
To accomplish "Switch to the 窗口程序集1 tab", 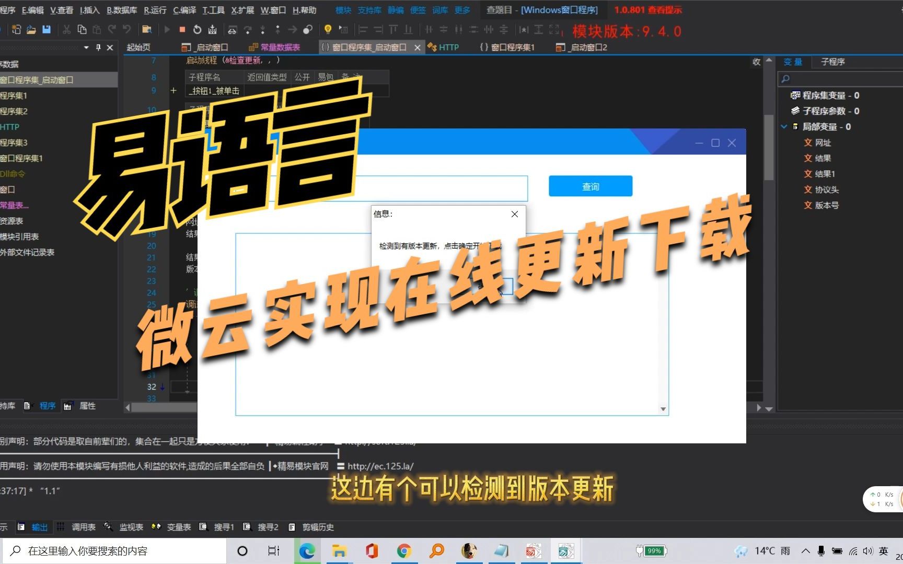I will 507,47.
